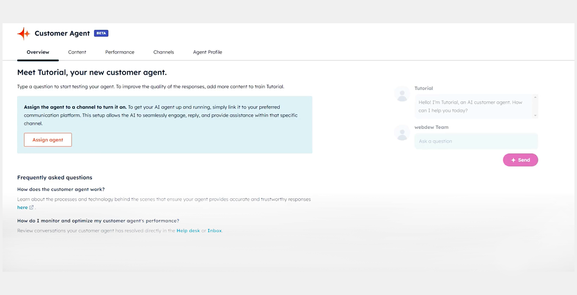Open the Inbox link

(x=214, y=230)
